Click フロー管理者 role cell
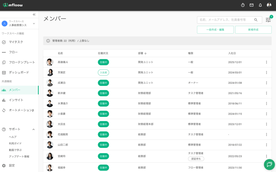This screenshot has width=276, height=172. 196,167
